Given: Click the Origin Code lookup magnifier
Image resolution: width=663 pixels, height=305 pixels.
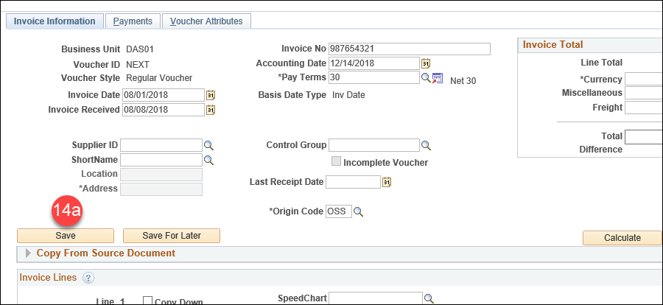Looking at the screenshot, I should click(358, 212).
